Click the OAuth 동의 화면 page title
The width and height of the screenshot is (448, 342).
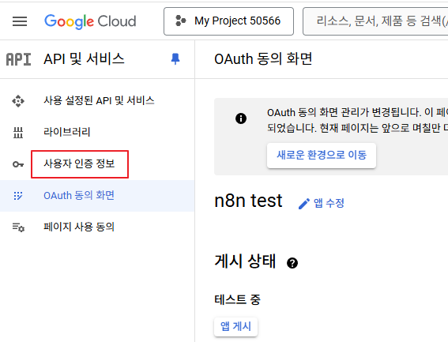click(x=263, y=59)
